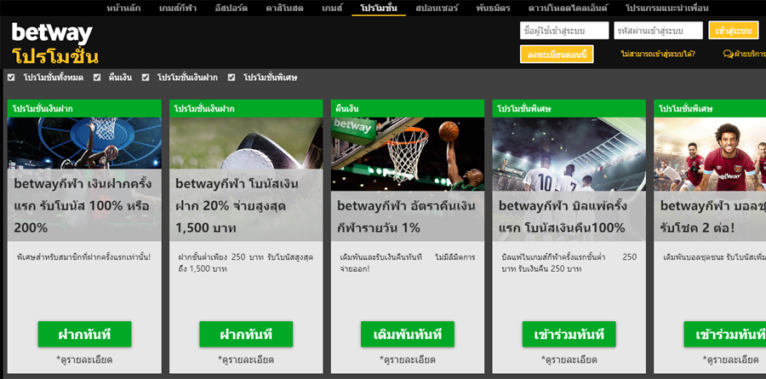766x379 pixels.
Task: Click เข้าร่วมทันที on the football parlay card
Action: tap(725, 335)
